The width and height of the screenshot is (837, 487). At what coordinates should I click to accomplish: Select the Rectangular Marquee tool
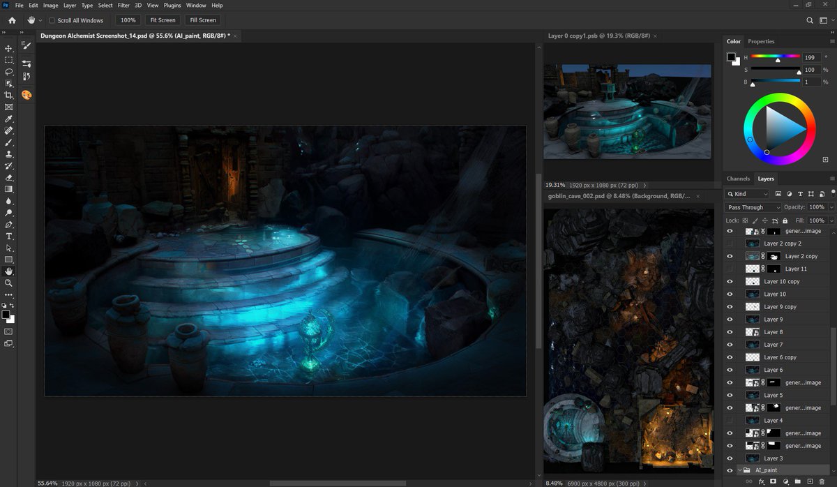[x=9, y=60]
